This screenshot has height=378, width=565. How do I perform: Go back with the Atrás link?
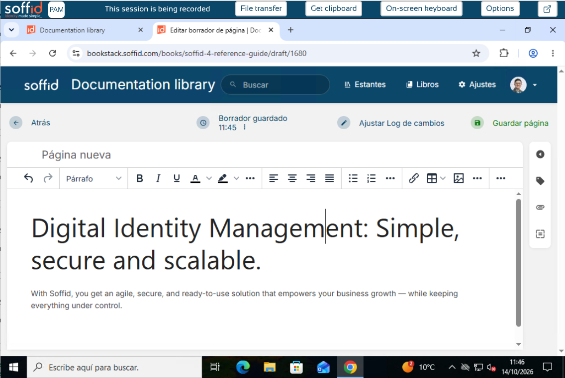pos(30,123)
